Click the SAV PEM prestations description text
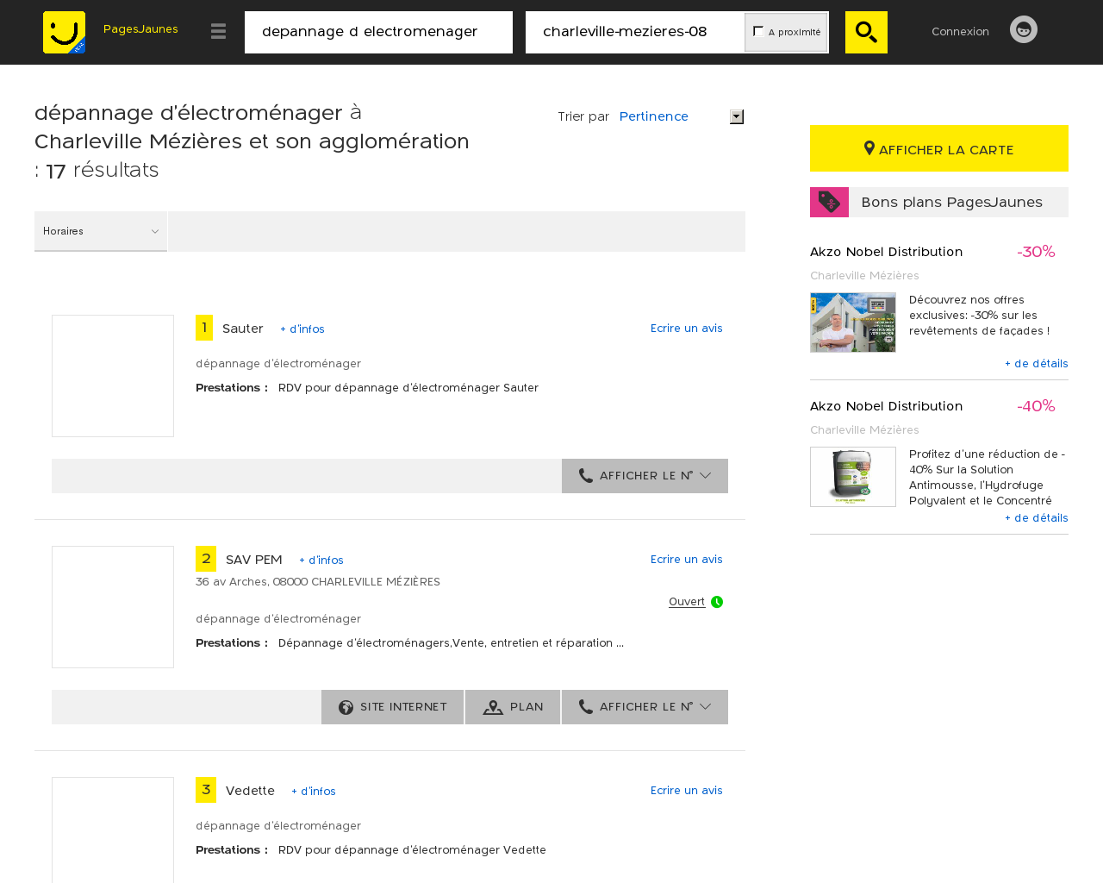Viewport: 1103px width, 883px height. (x=451, y=643)
